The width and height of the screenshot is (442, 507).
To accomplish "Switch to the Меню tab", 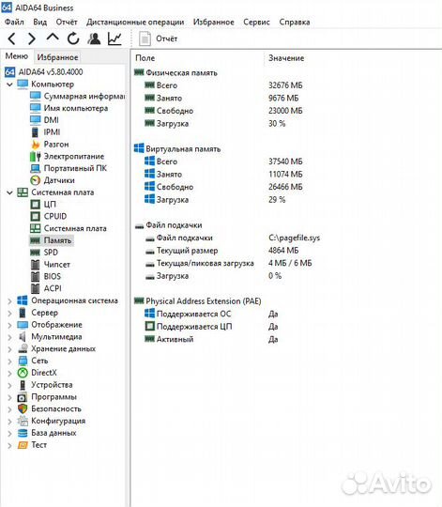I will [x=17, y=56].
